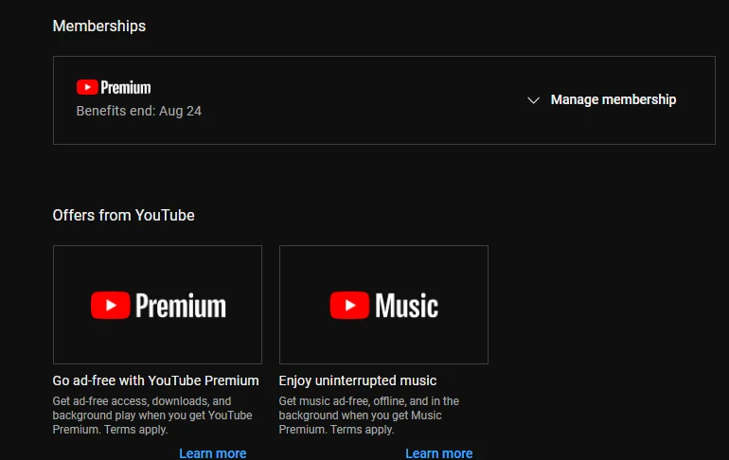Screen dimensions: 729x460
Task: Open the YouTube Premium offer thumbnail
Action: (x=157, y=305)
